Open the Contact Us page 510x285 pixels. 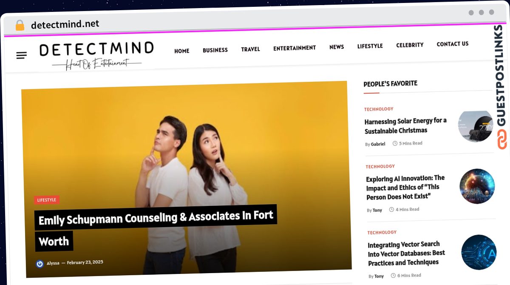coord(453,44)
